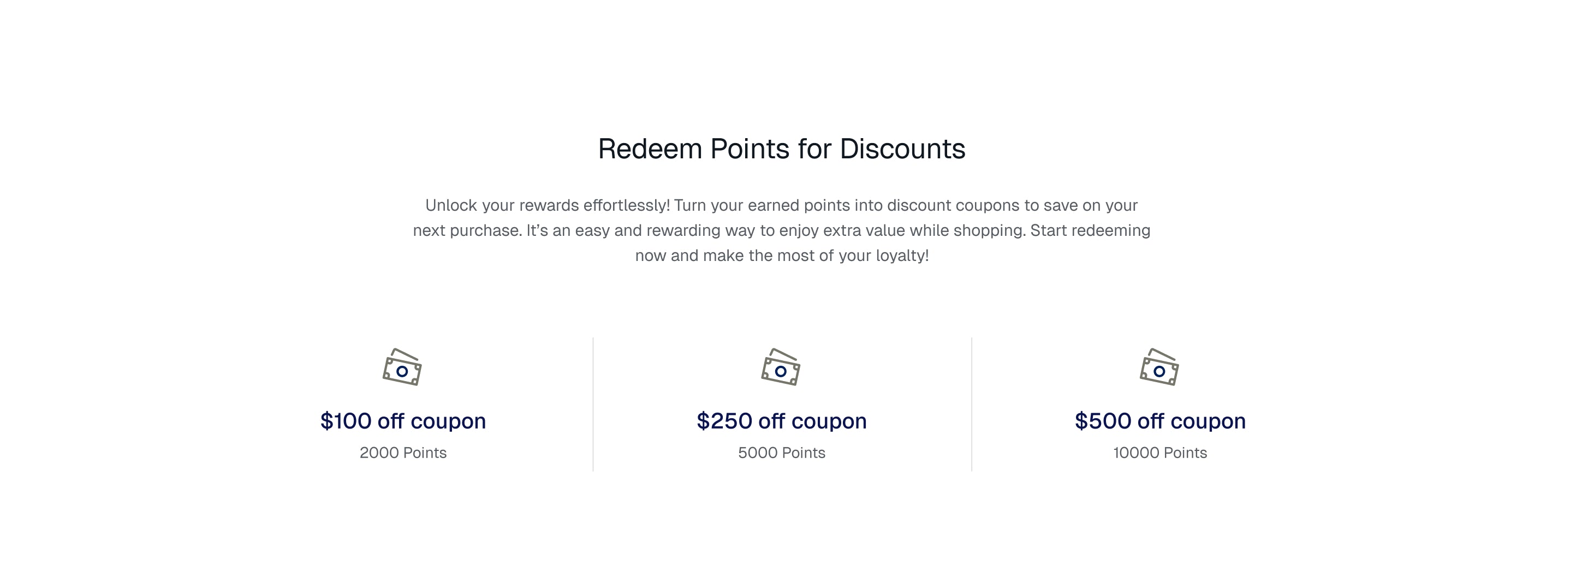The image size is (1570, 582).
Task: Click the cash icon above $100 off coupon
Action: pos(402,367)
